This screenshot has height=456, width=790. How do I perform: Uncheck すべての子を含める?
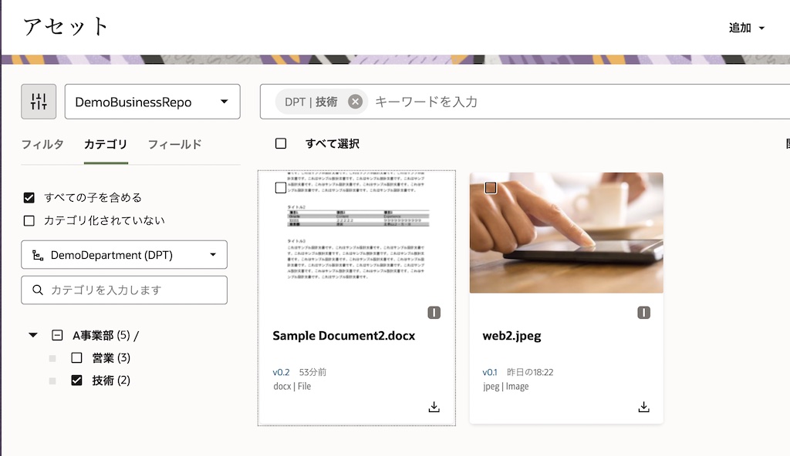[29, 197]
